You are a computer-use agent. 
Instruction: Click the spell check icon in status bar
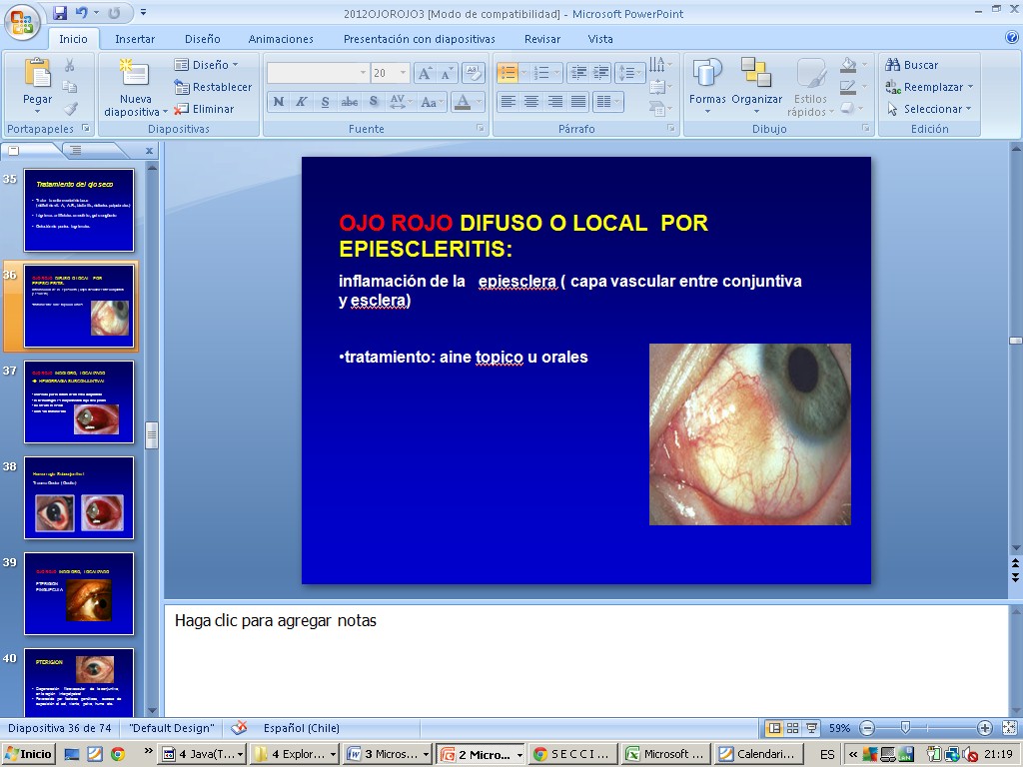239,728
